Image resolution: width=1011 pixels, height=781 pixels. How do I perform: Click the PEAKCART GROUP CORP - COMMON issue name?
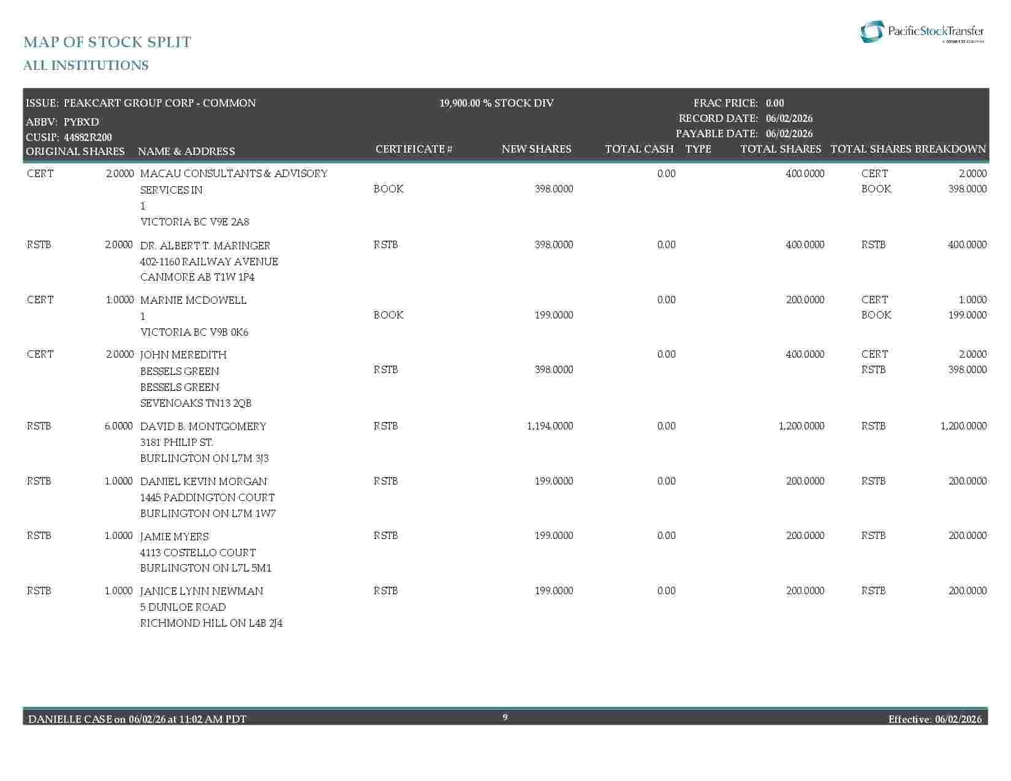(x=160, y=103)
